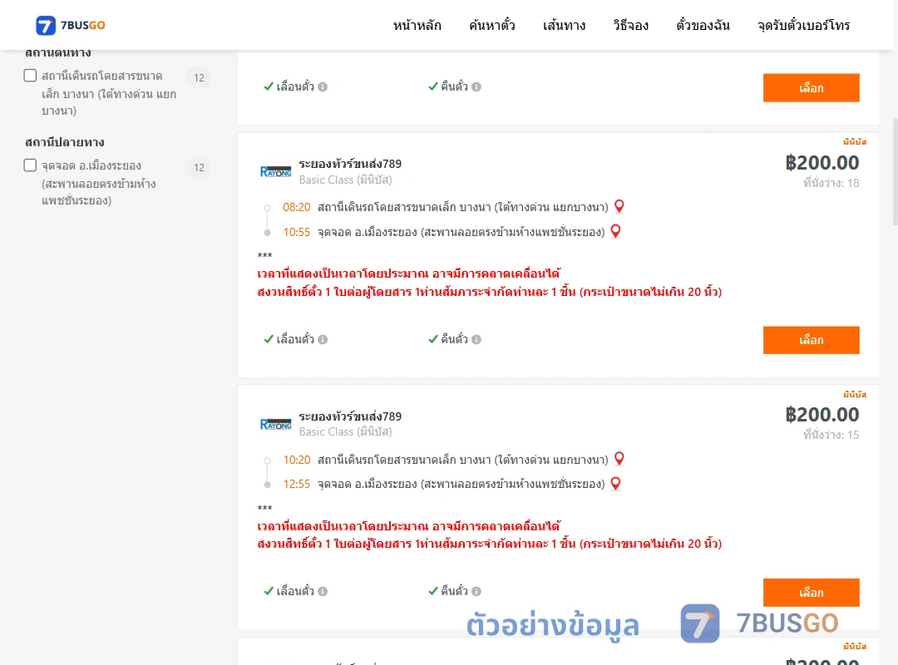This screenshot has width=898, height=665.
Task: Click info icon beside เลื่อนตั๋ว in top card
Action: (323, 87)
